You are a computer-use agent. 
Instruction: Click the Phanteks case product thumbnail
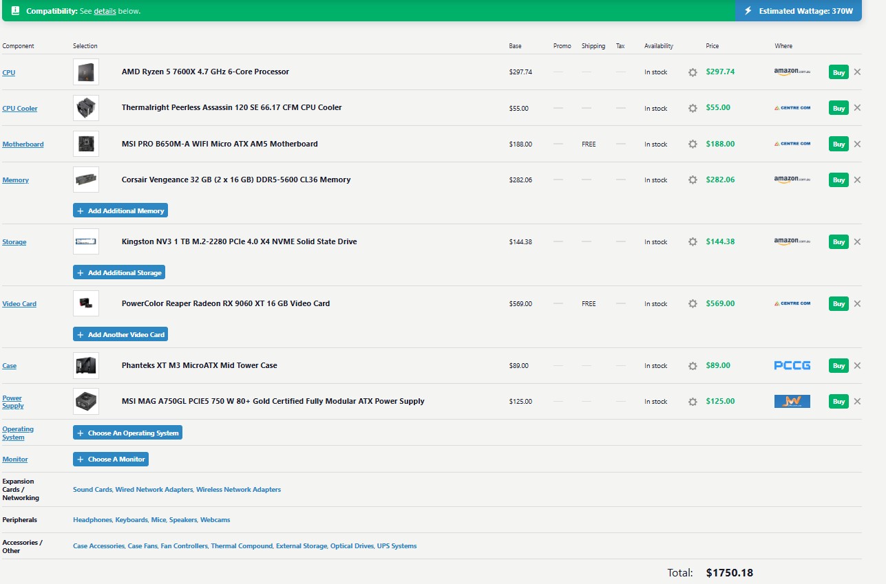click(x=86, y=365)
